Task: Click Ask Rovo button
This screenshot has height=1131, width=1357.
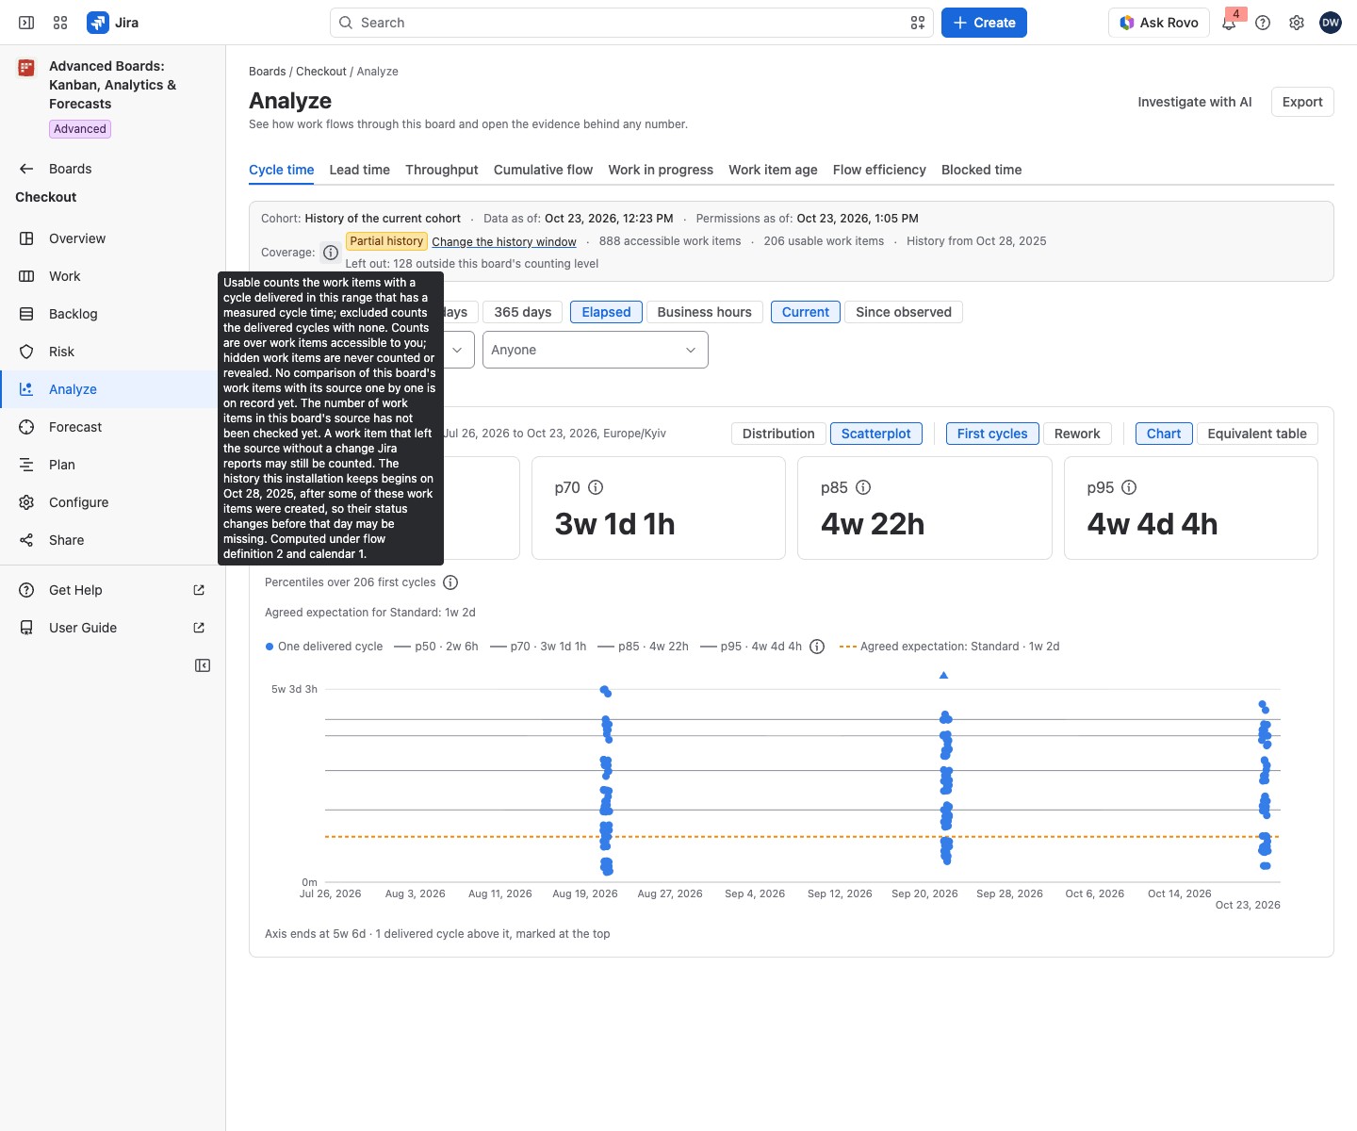Action: (1159, 23)
